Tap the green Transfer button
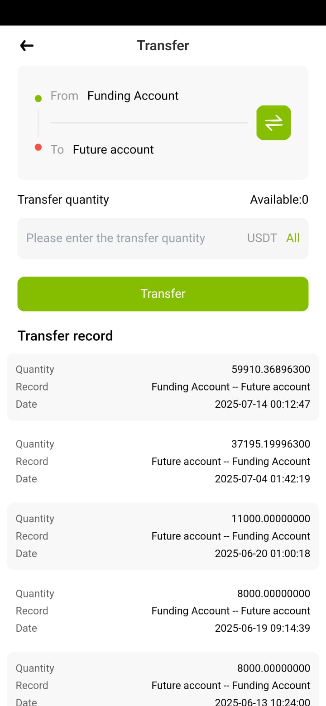326x706 pixels. tap(163, 294)
